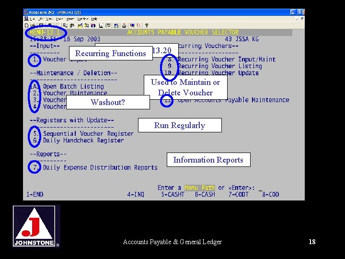Open the File menu
This screenshot has width=345, height=259.
[33, 19]
